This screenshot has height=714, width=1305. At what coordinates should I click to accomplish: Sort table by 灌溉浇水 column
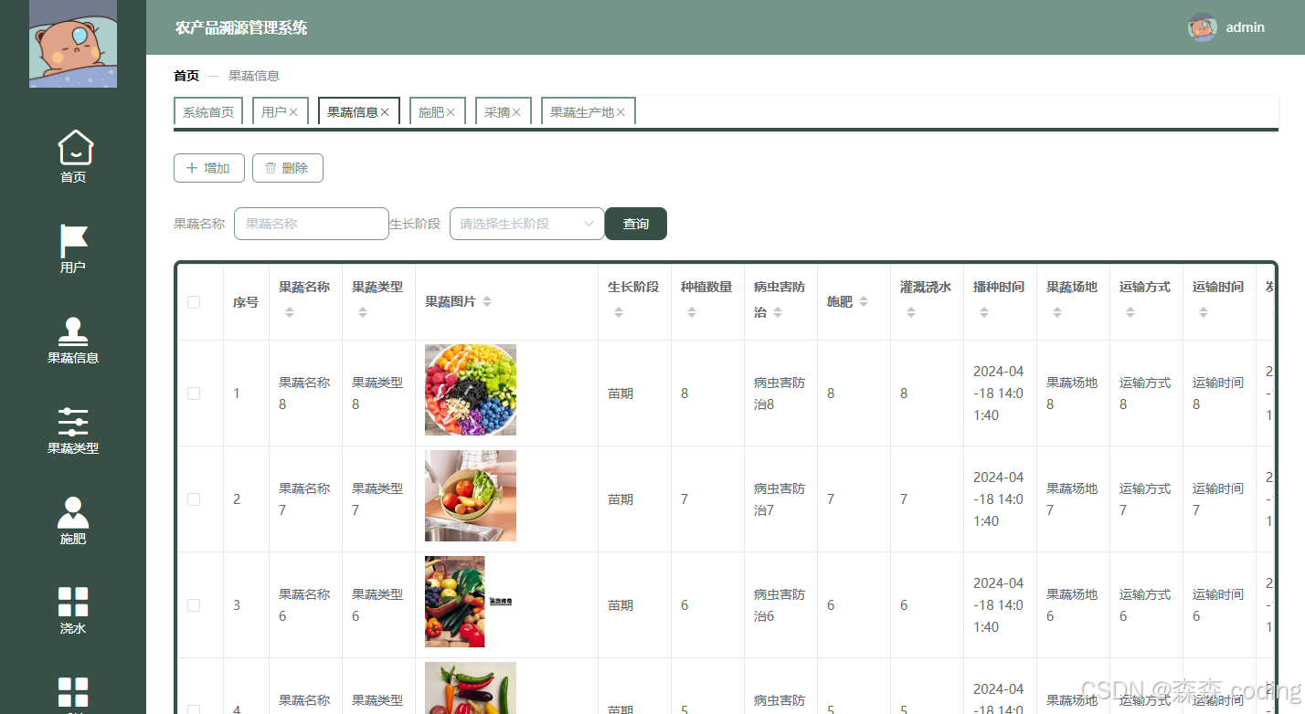coord(911,312)
